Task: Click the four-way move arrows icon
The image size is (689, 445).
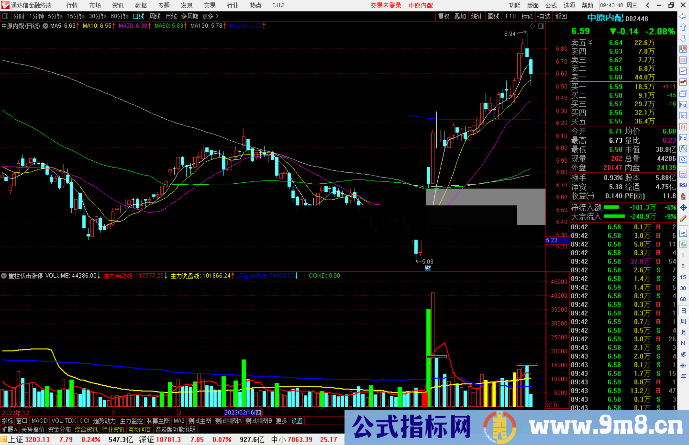Action: coord(683,208)
